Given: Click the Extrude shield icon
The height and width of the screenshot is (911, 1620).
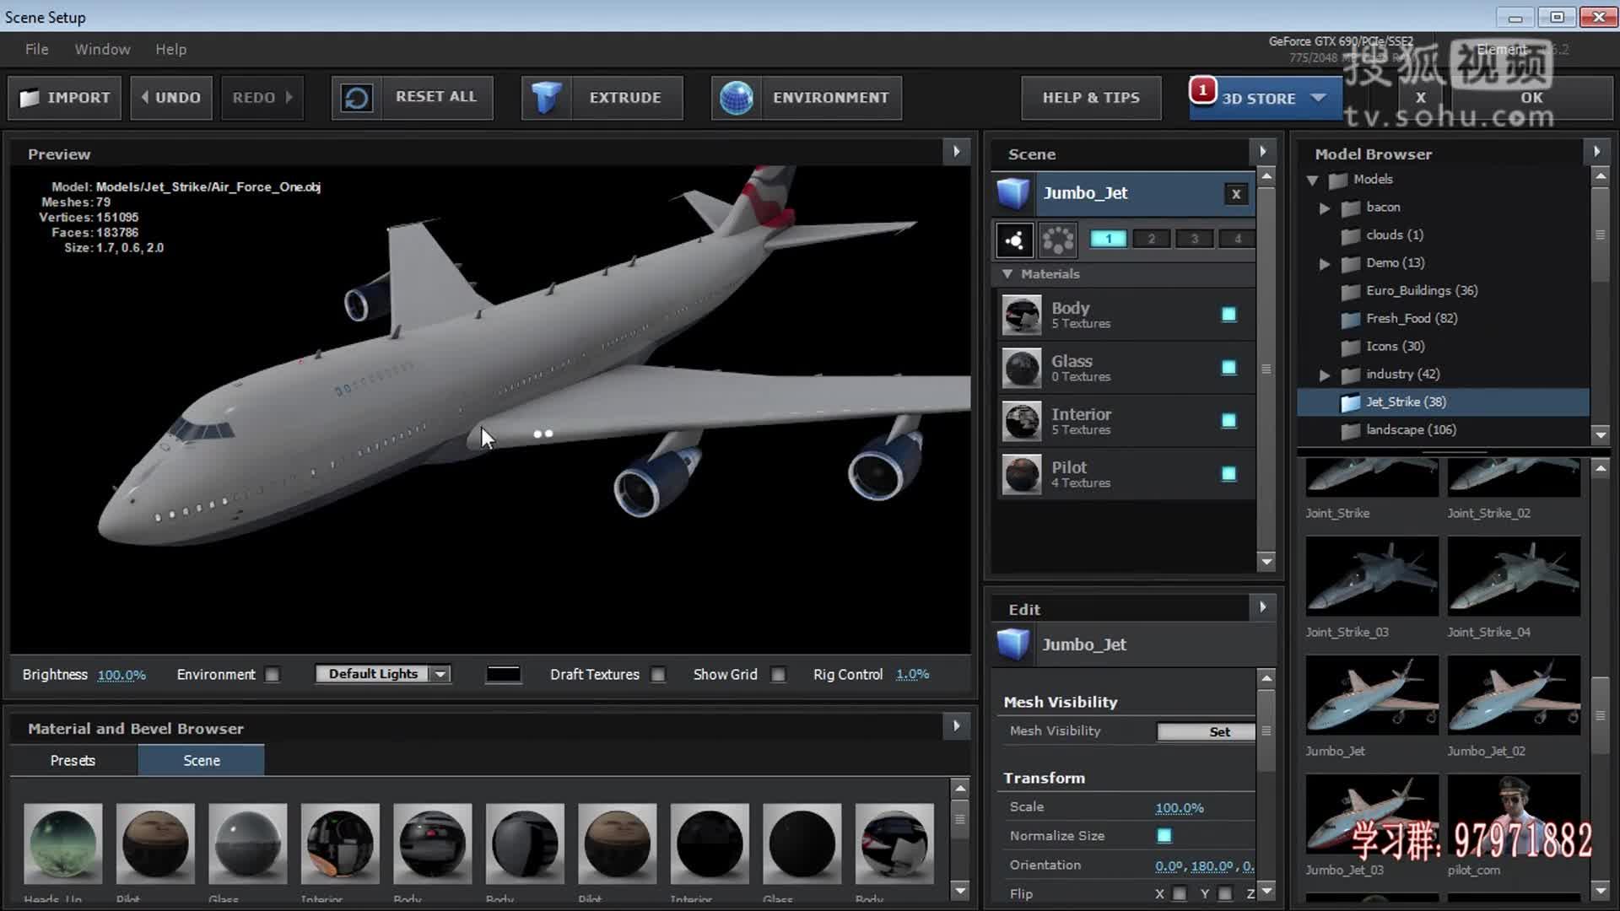Looking at the screenshot, I should click(x=546, y=98).
